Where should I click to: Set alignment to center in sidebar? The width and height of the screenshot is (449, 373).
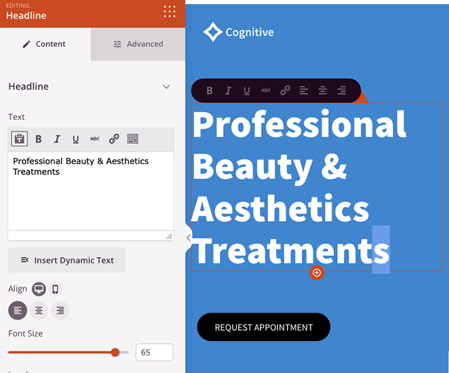point(39,311)
